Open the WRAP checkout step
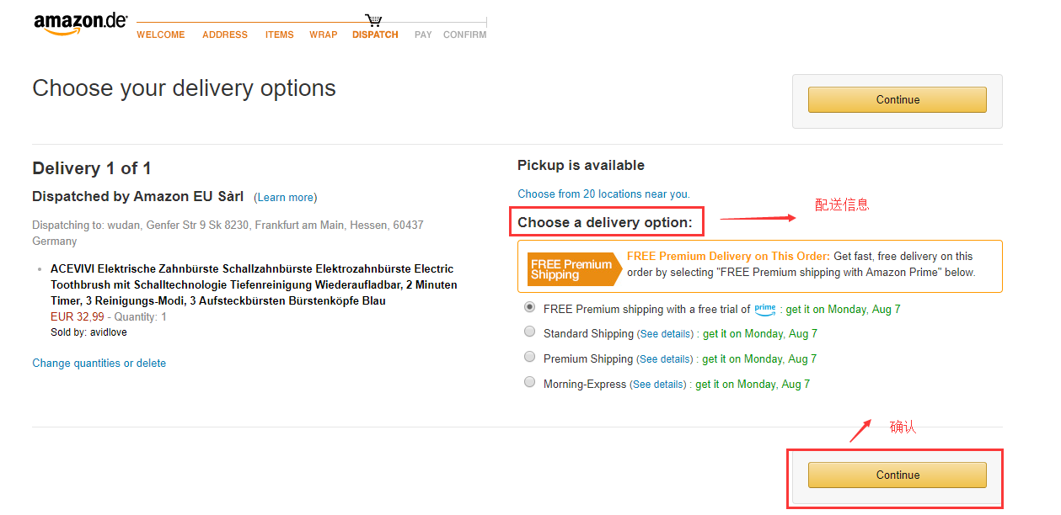Screen dimensions: 1061x515 tap(324, 35)
